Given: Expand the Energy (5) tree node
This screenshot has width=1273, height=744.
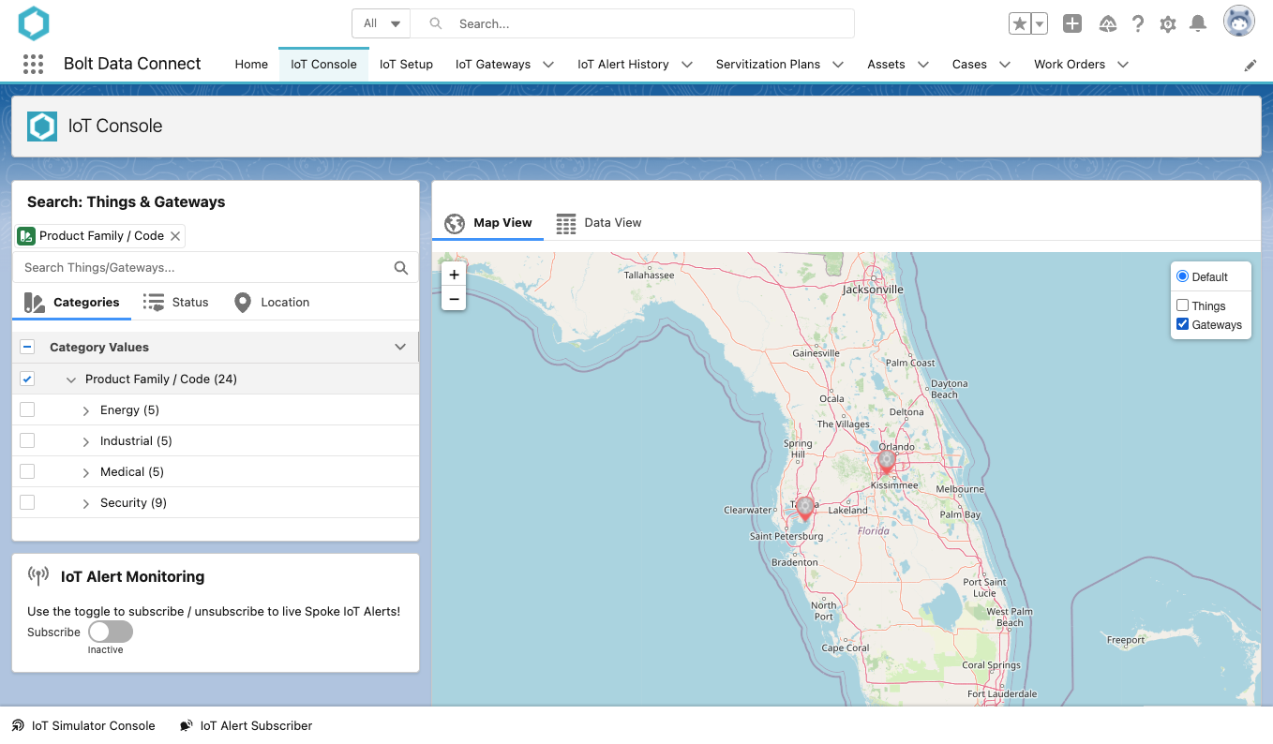Looking at the screenshot, I should click(x=86, y=410).
